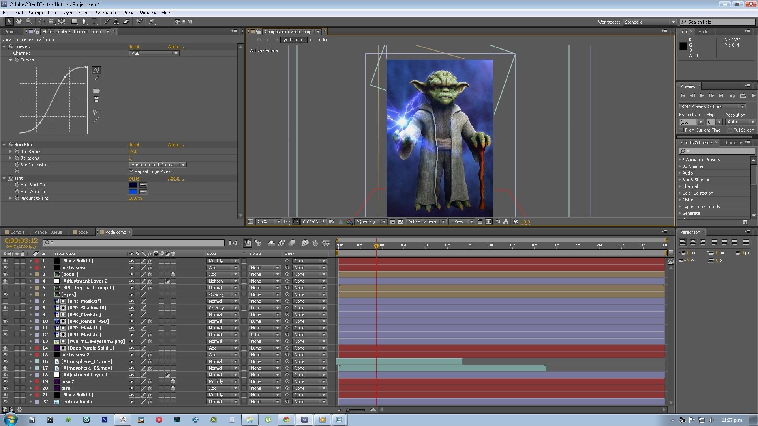
Task: Click the Curves bezier curve tool
Action: [96, 70]
